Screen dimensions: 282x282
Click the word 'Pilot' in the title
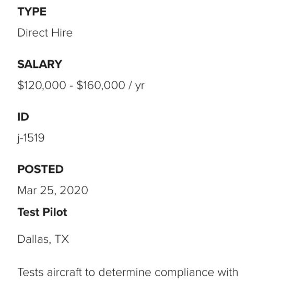click(x=55, y=212)
